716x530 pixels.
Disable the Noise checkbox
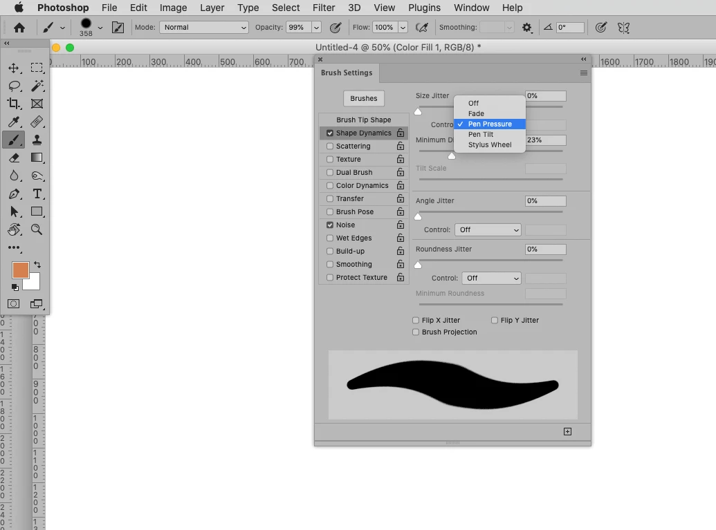(x=330, y=225)
